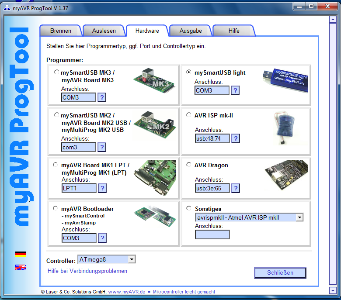Switch to the Auslesen tab
Image resolution: width=341 pixels, height=300 pixels.
pyautogui.click(x=104, y=31)
